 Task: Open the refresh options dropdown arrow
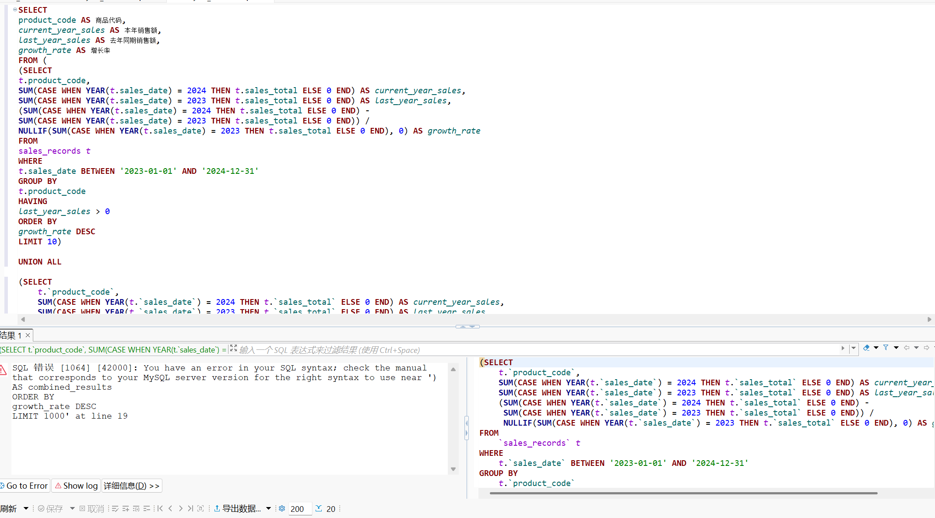26,508
